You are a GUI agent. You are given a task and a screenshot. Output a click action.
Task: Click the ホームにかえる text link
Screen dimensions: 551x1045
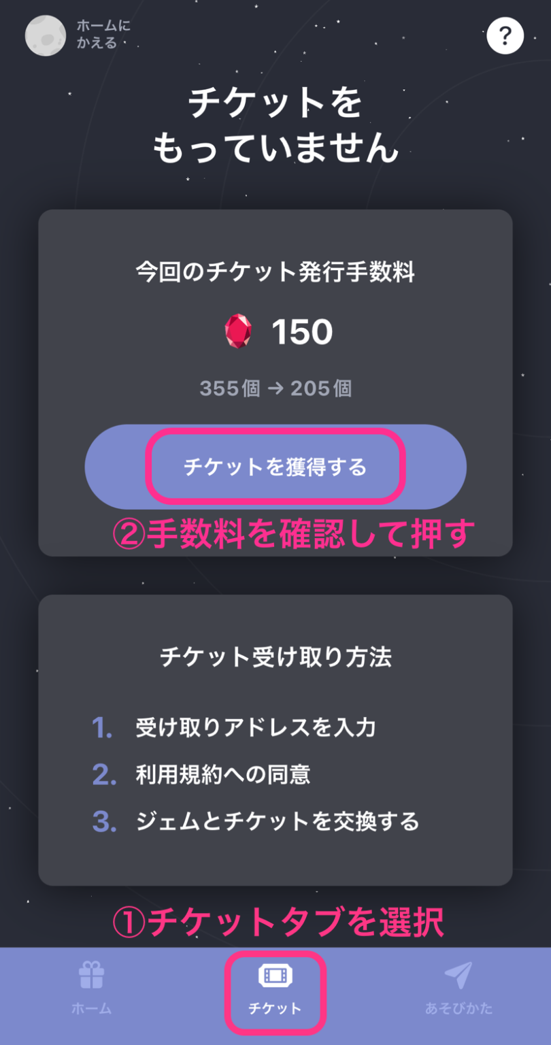103,35
